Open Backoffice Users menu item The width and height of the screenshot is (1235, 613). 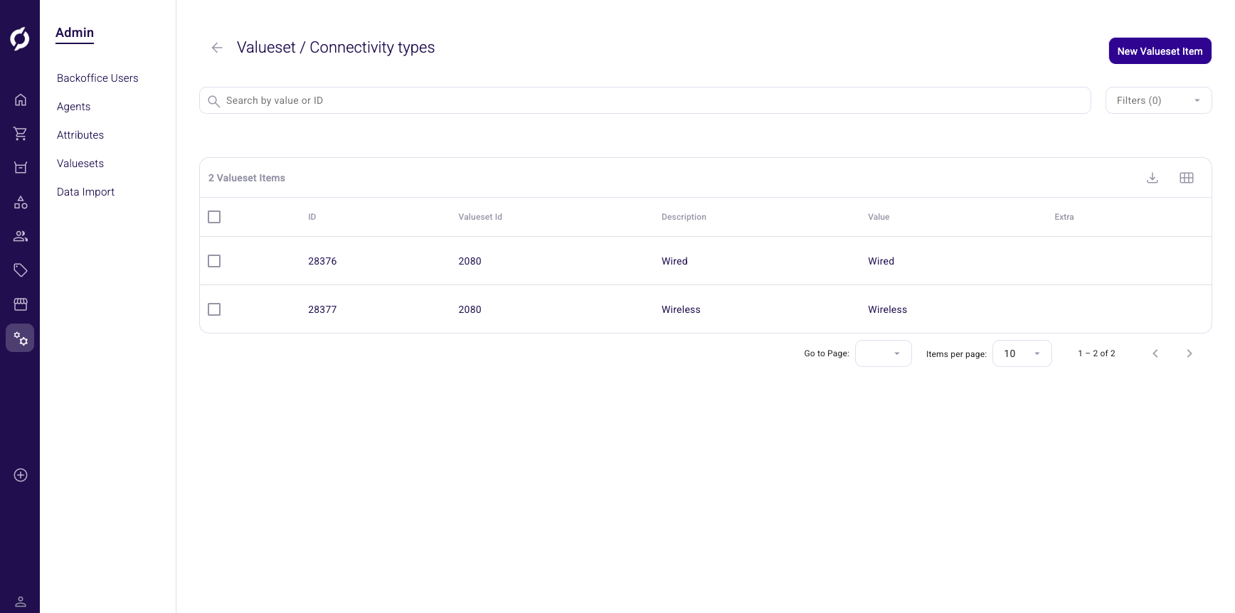tap(97, 78)
